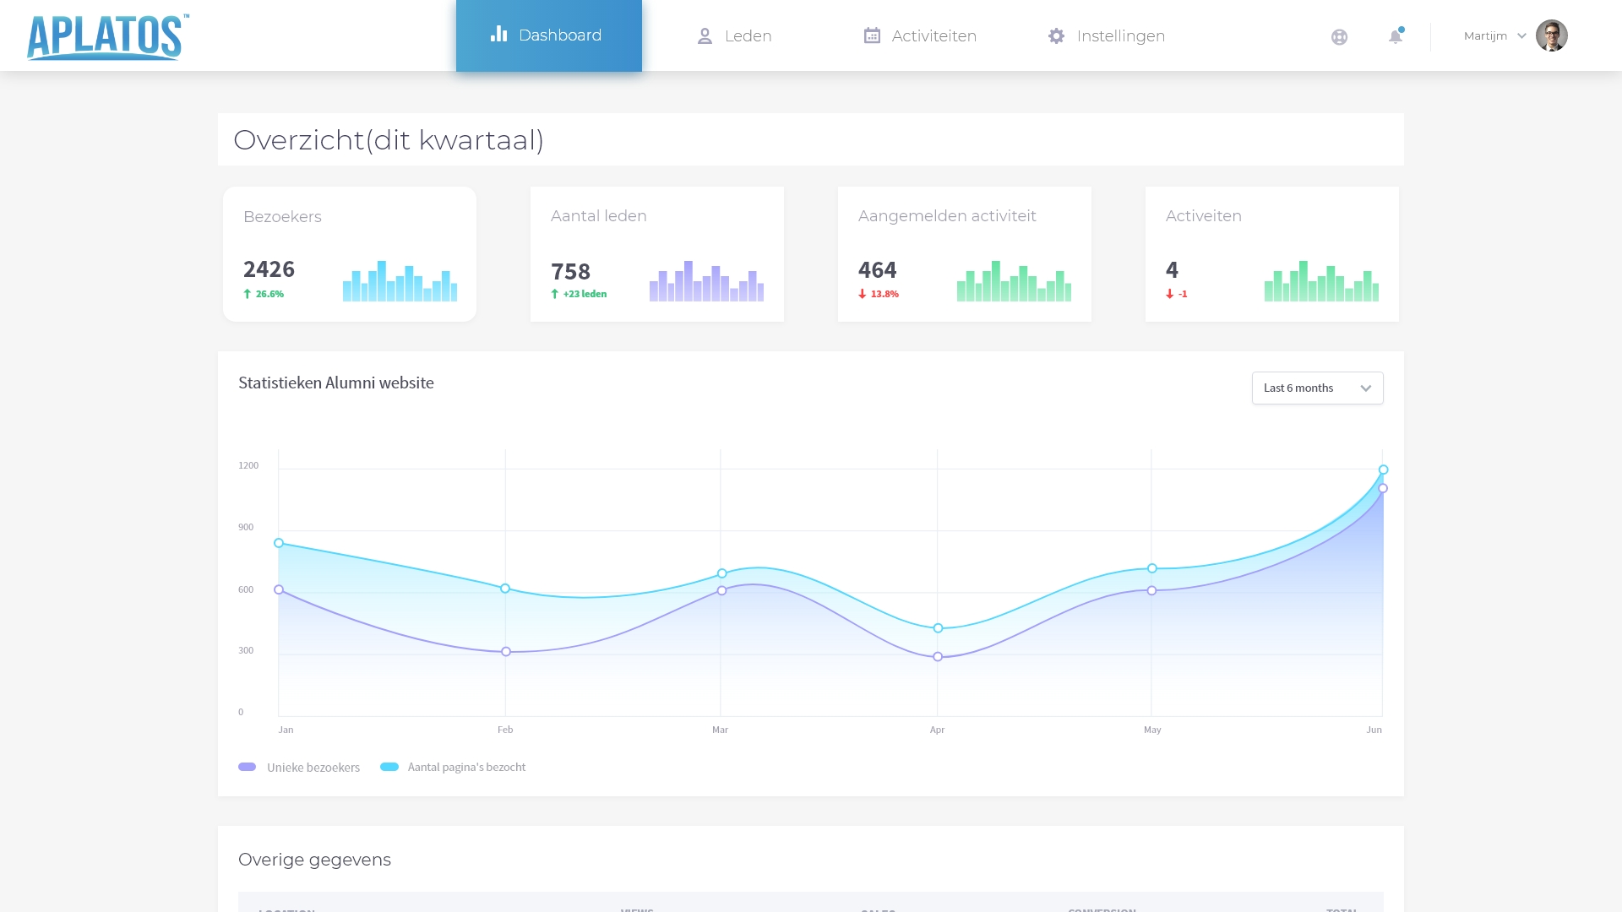Open the Last 6 months dropdown
This screenshot has width=1622, height=912.
[x=1317, y=388]
